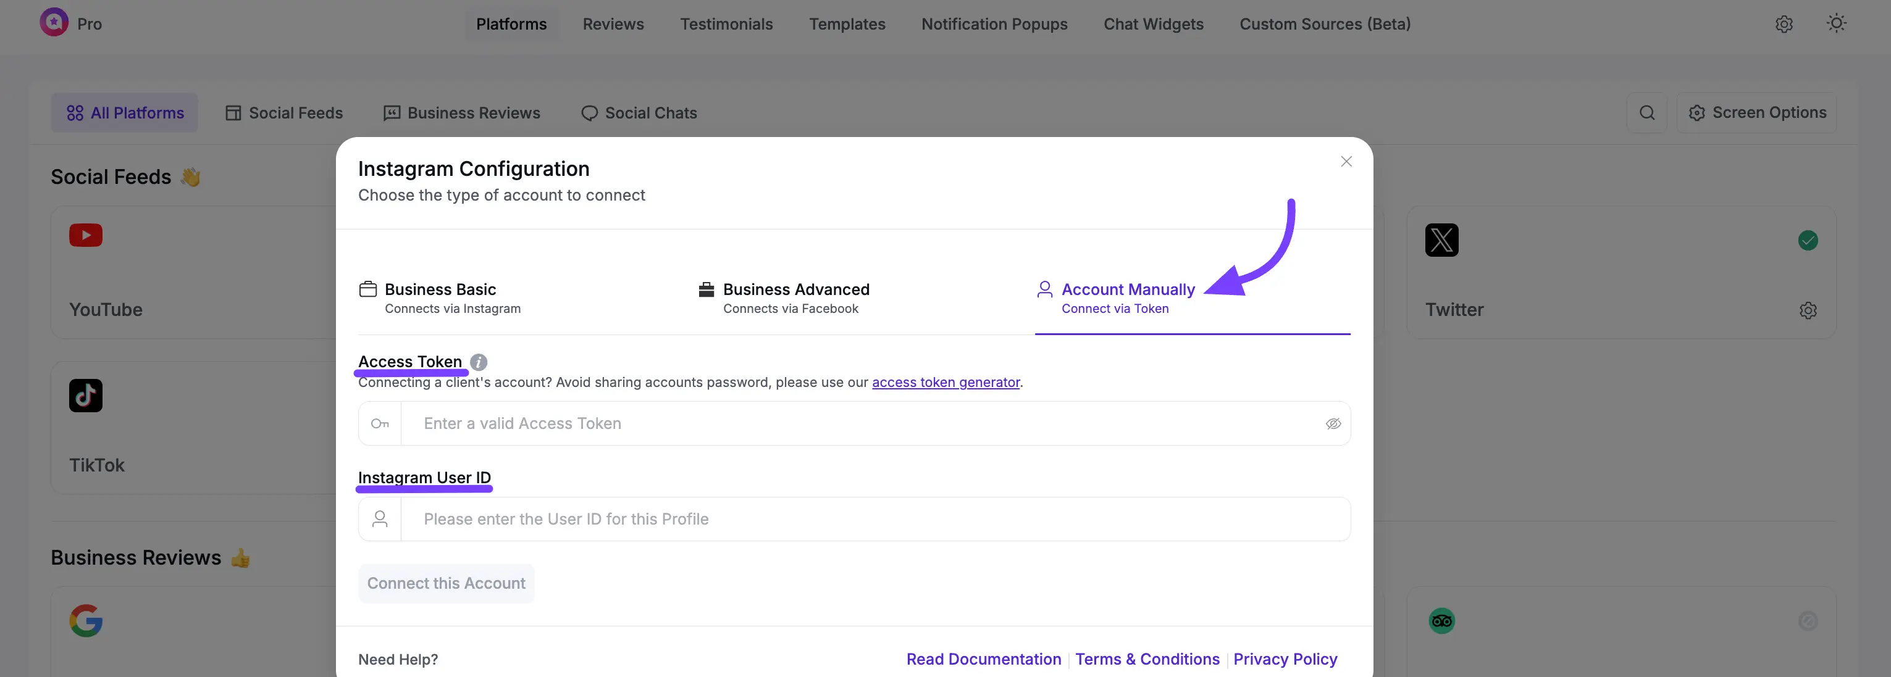Image resolution: width=1891 pixels, height=677 pixels.
Task: Switch theme using the sun icon
Action: (1836, 23)
